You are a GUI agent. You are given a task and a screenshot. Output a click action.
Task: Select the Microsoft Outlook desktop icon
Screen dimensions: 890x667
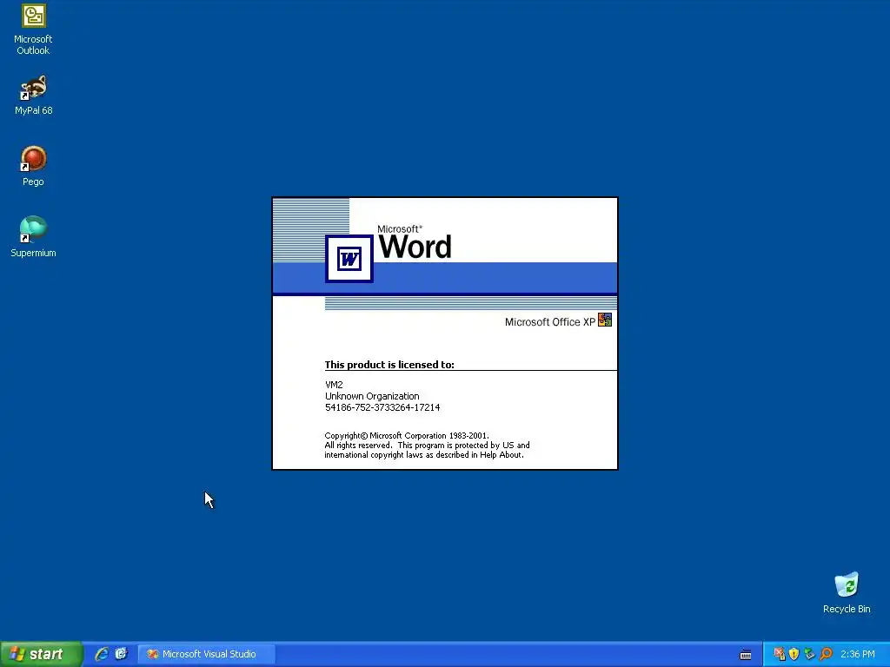pos(34,30)
